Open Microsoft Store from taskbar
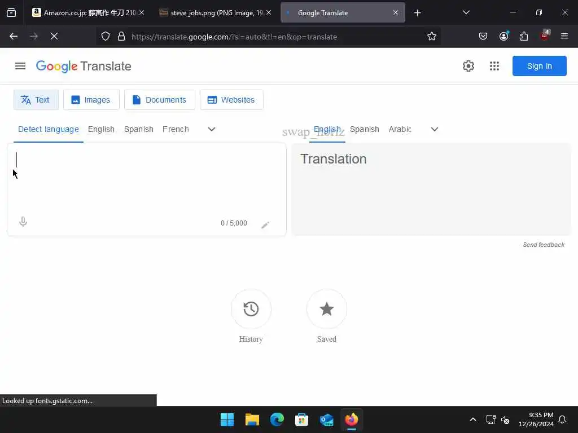 coord(301,419)
